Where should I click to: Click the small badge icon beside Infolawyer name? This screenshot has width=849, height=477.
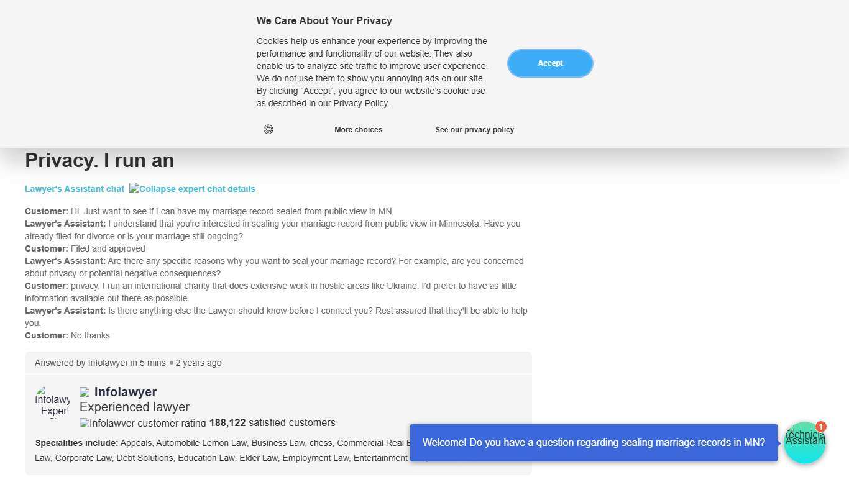85,392
